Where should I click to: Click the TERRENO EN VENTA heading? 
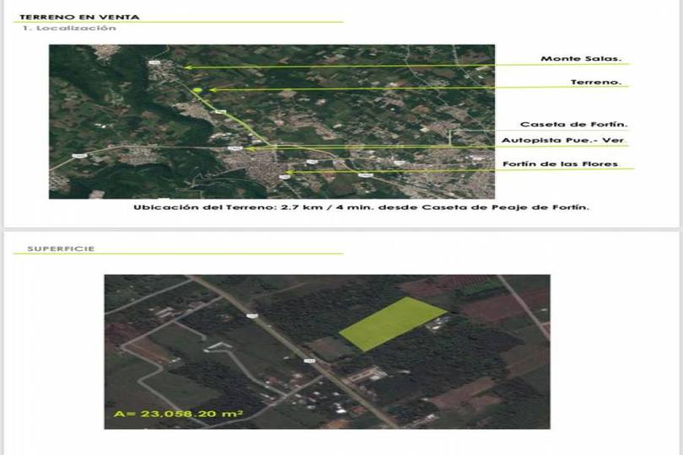[79, 17]
